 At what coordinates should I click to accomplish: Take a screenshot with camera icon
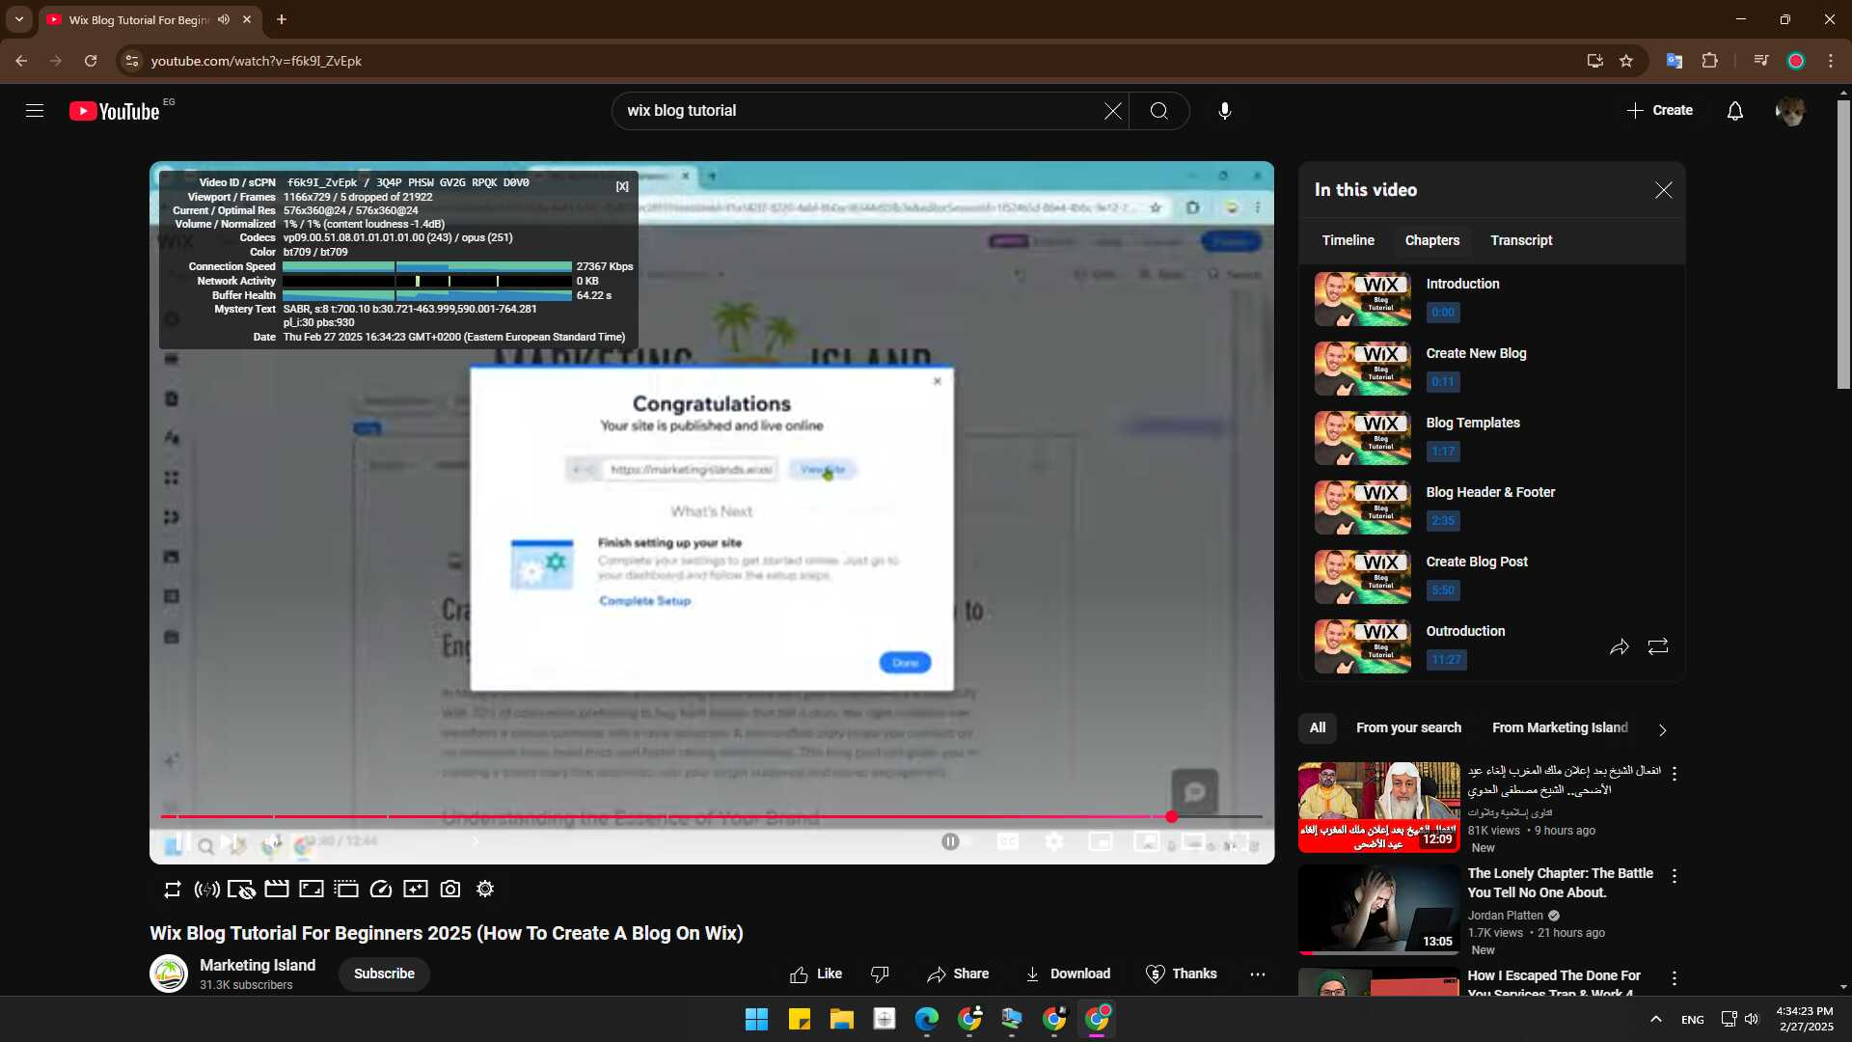[450, 890]
